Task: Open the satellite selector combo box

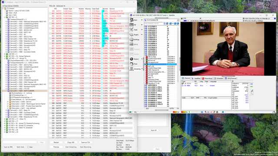Action: click(x=161, y=20)
